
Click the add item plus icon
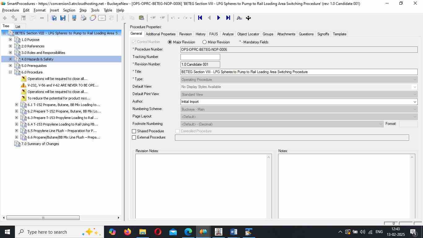[5, 18]
